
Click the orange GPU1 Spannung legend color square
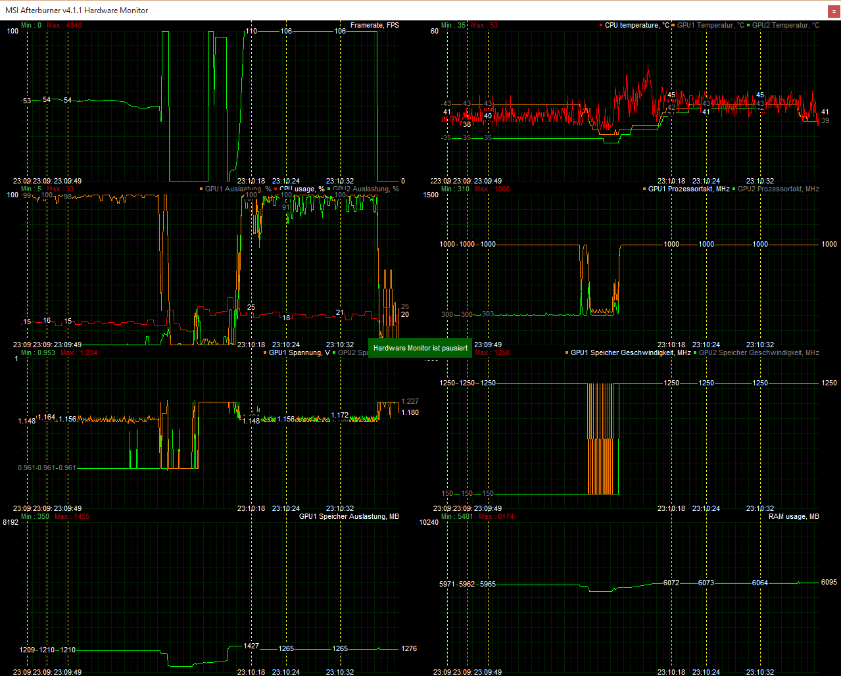265,352
